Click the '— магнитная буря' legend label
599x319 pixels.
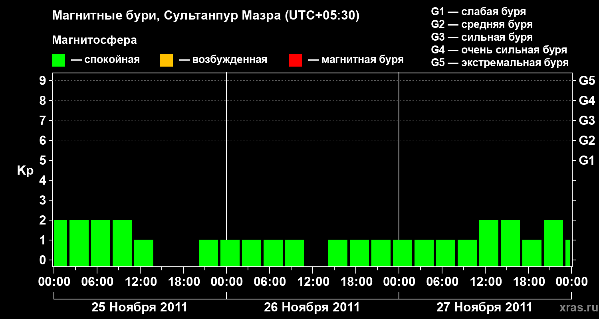(356, 60)
